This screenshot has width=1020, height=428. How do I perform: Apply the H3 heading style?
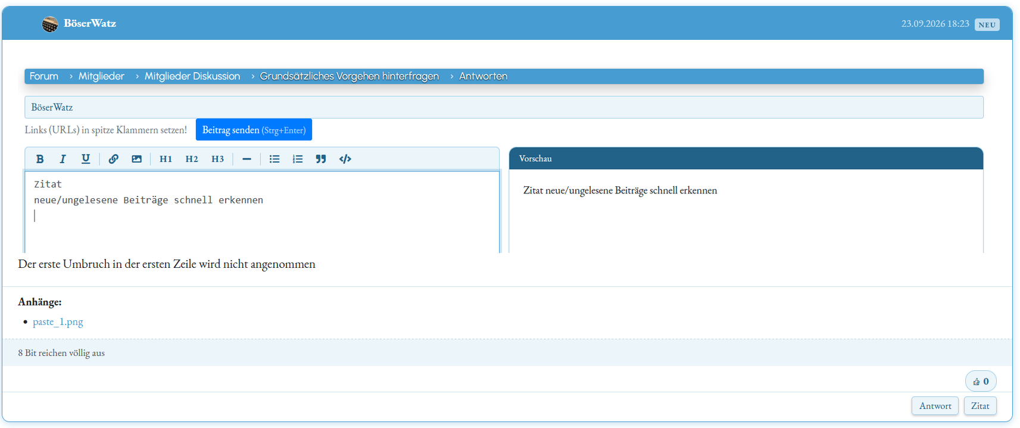point(218,159)
